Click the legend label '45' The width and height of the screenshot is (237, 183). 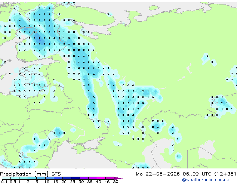(107, 182)
